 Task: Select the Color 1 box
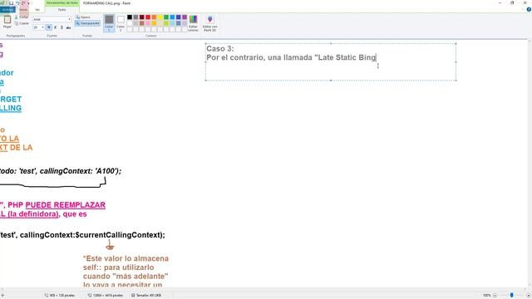(x=109, y=23)
